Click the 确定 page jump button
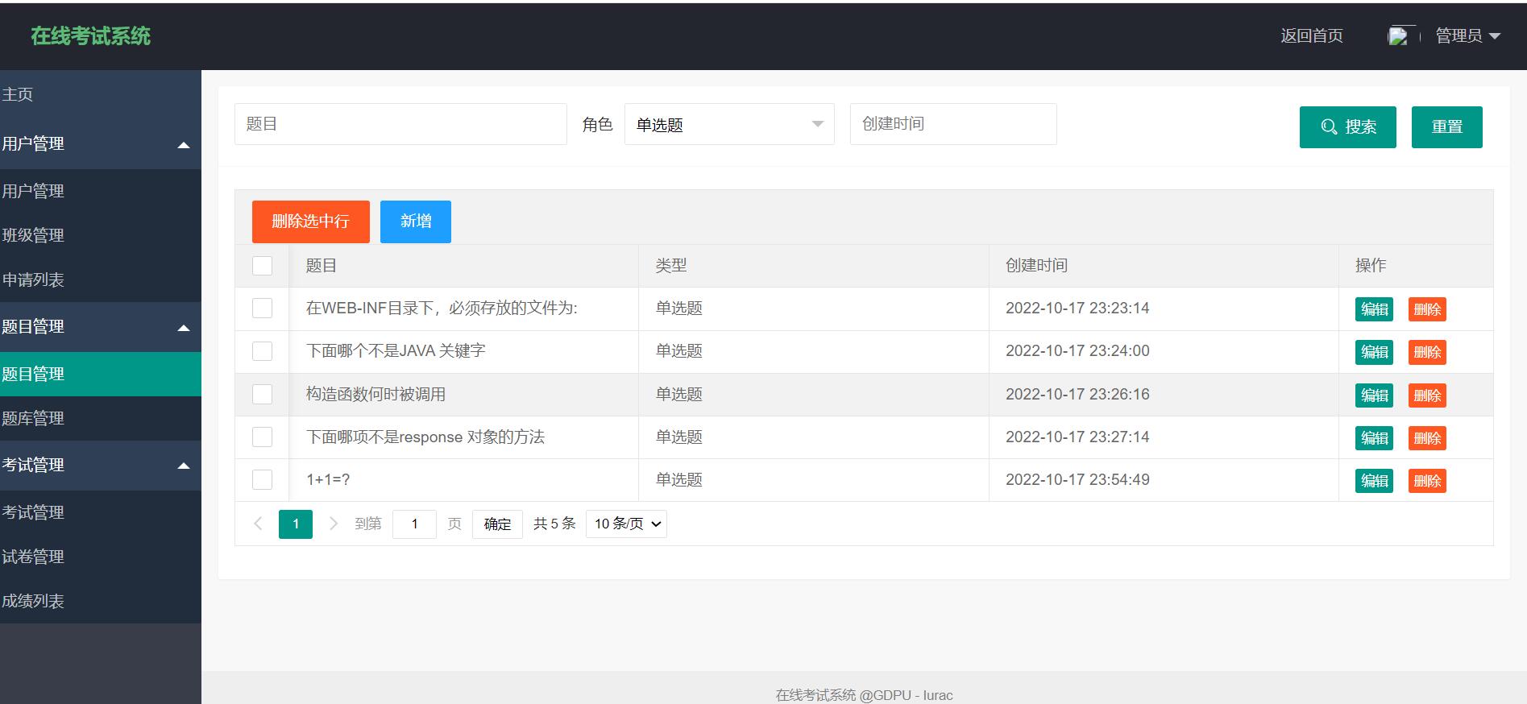The image size is (1527, 704). click(497, 524)
